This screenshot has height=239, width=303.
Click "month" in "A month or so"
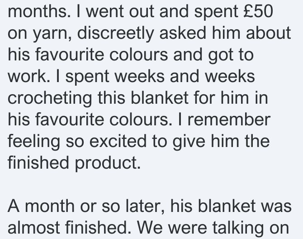point(50,206)
